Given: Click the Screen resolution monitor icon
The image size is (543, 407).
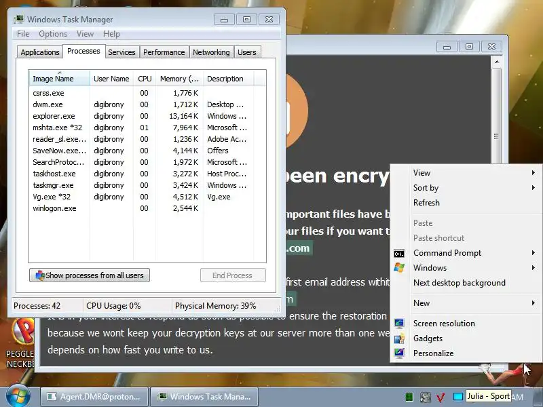Looking at the screenshot, I should point(399,324).
